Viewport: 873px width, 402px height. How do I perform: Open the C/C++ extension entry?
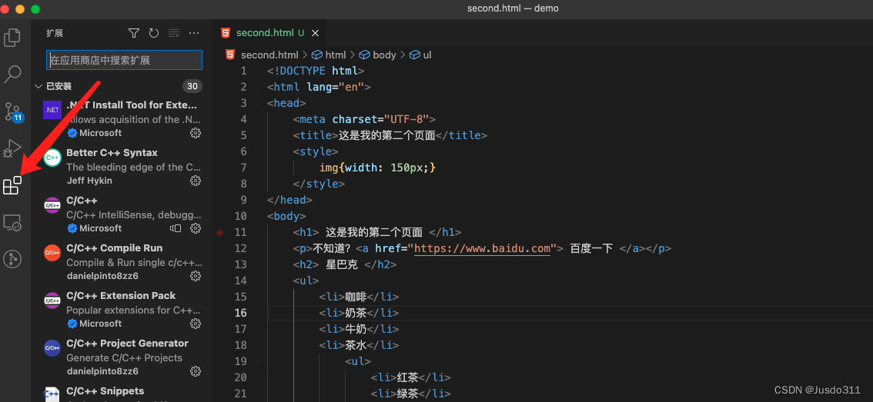[x=122, y=214]
